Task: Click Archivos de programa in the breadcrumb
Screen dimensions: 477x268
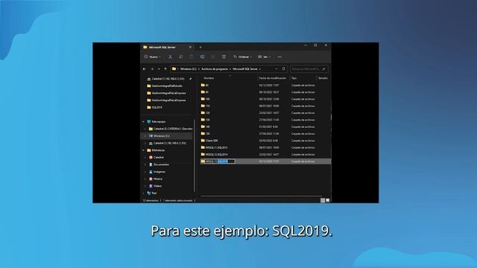Action: (215, 69)
